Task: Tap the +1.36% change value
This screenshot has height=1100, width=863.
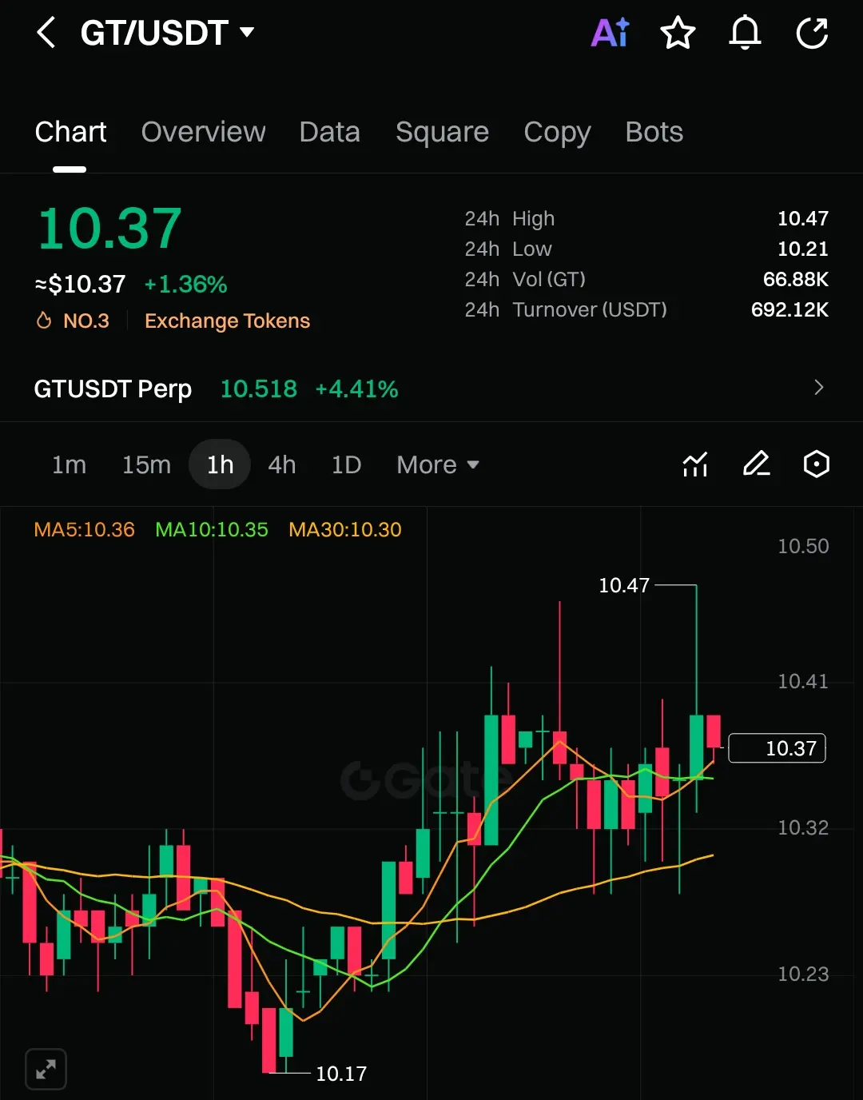Action: [x=185, y=285]
